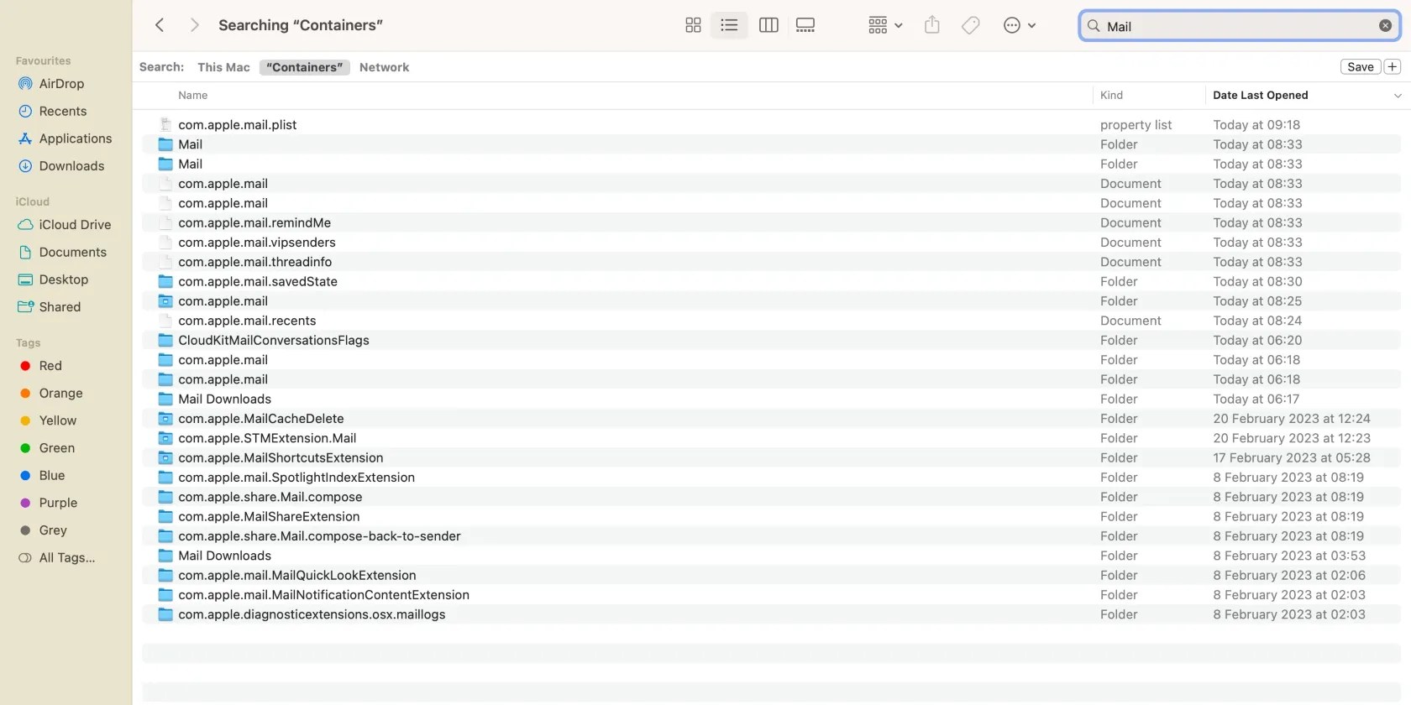Go back with the left chevron
1411x705 pixels.
pos(160,25)
